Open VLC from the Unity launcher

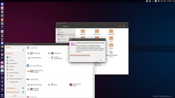click(2, 36)
